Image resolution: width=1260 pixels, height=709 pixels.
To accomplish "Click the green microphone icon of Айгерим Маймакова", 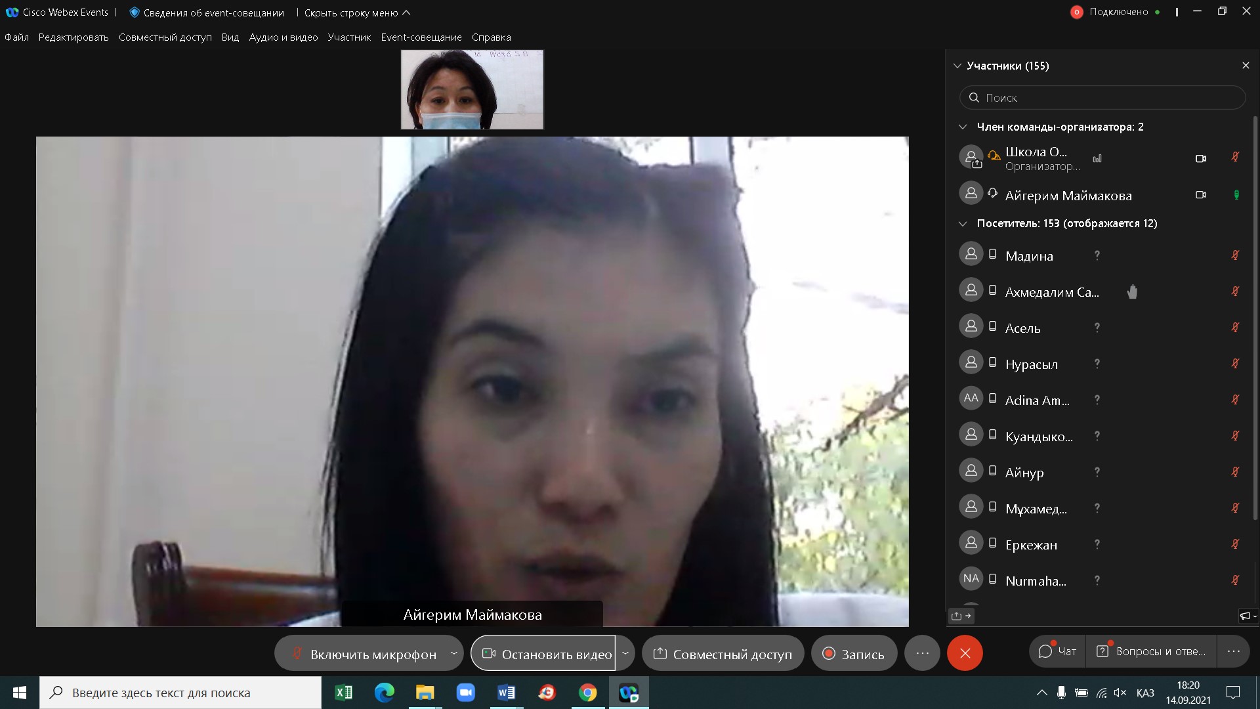I will [x=1236, y=195].
